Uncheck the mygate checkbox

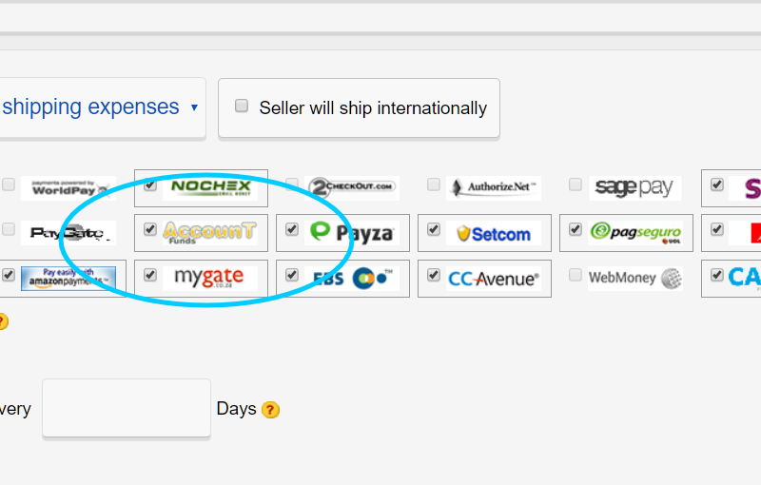(x=150, y=275)
